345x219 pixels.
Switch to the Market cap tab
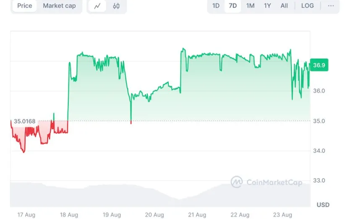point(59,6)
